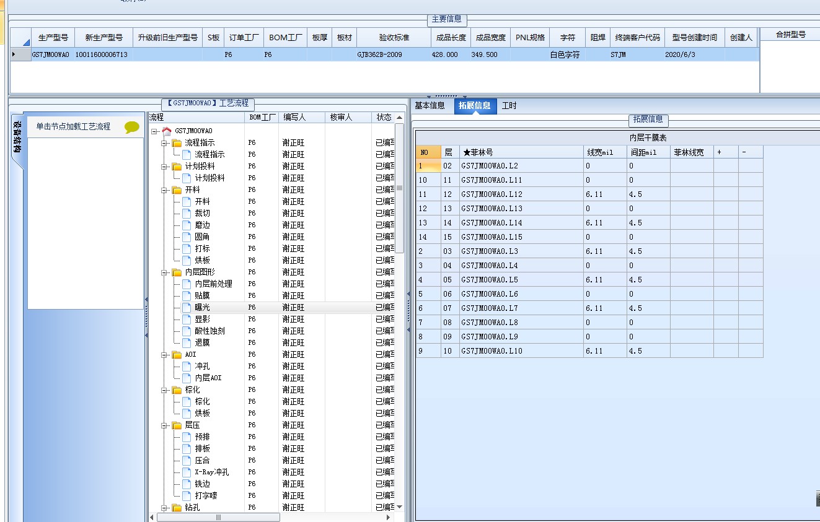
Task: Click the 型号创建时间 column header
Action: (694, 38)
